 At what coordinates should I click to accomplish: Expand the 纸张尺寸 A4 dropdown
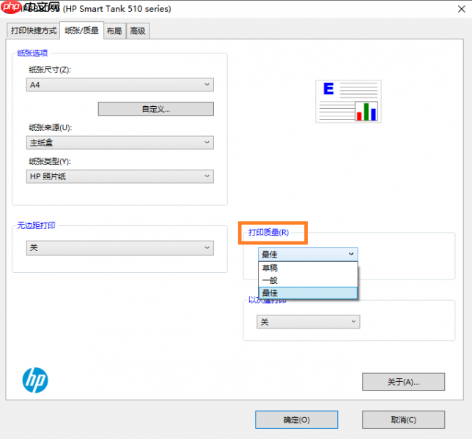click(119, 85)
